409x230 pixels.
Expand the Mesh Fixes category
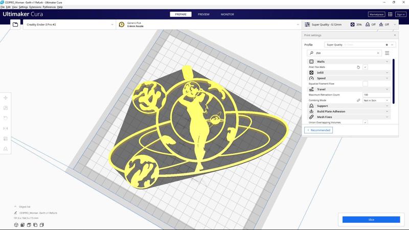click(x=349, y=117)
